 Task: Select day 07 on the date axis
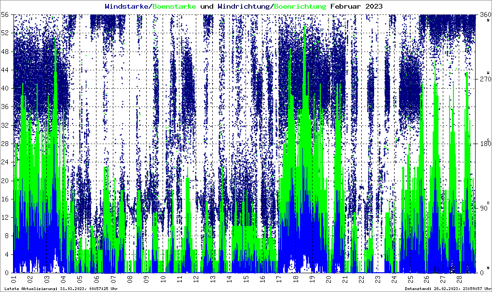point(113,279)
